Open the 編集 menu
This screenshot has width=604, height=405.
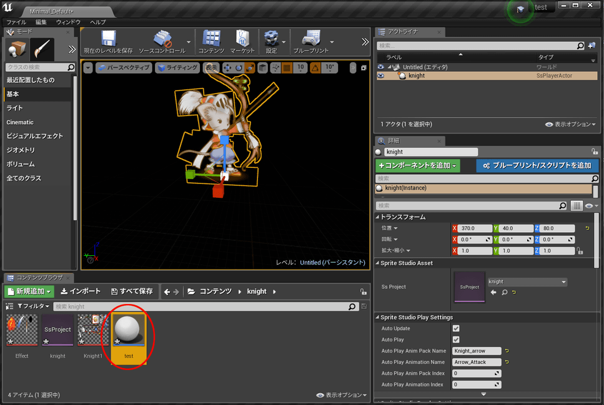click(x=41, y=22)
